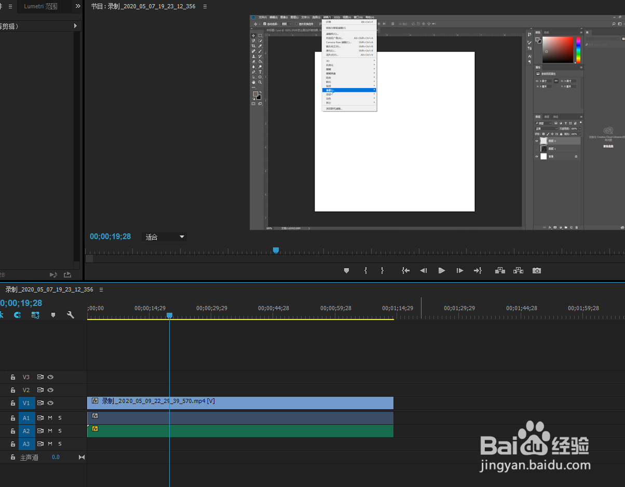The image size is (625, 487).
Task: Select V3 track target
Action: coord(26,377)
